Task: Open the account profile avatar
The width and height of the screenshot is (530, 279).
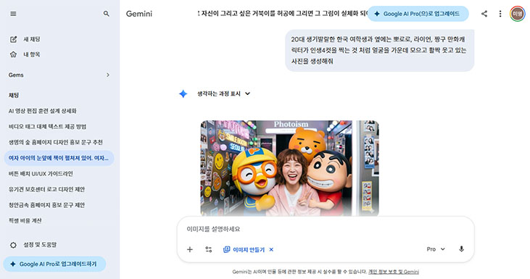Action: [x=517, y=14]
